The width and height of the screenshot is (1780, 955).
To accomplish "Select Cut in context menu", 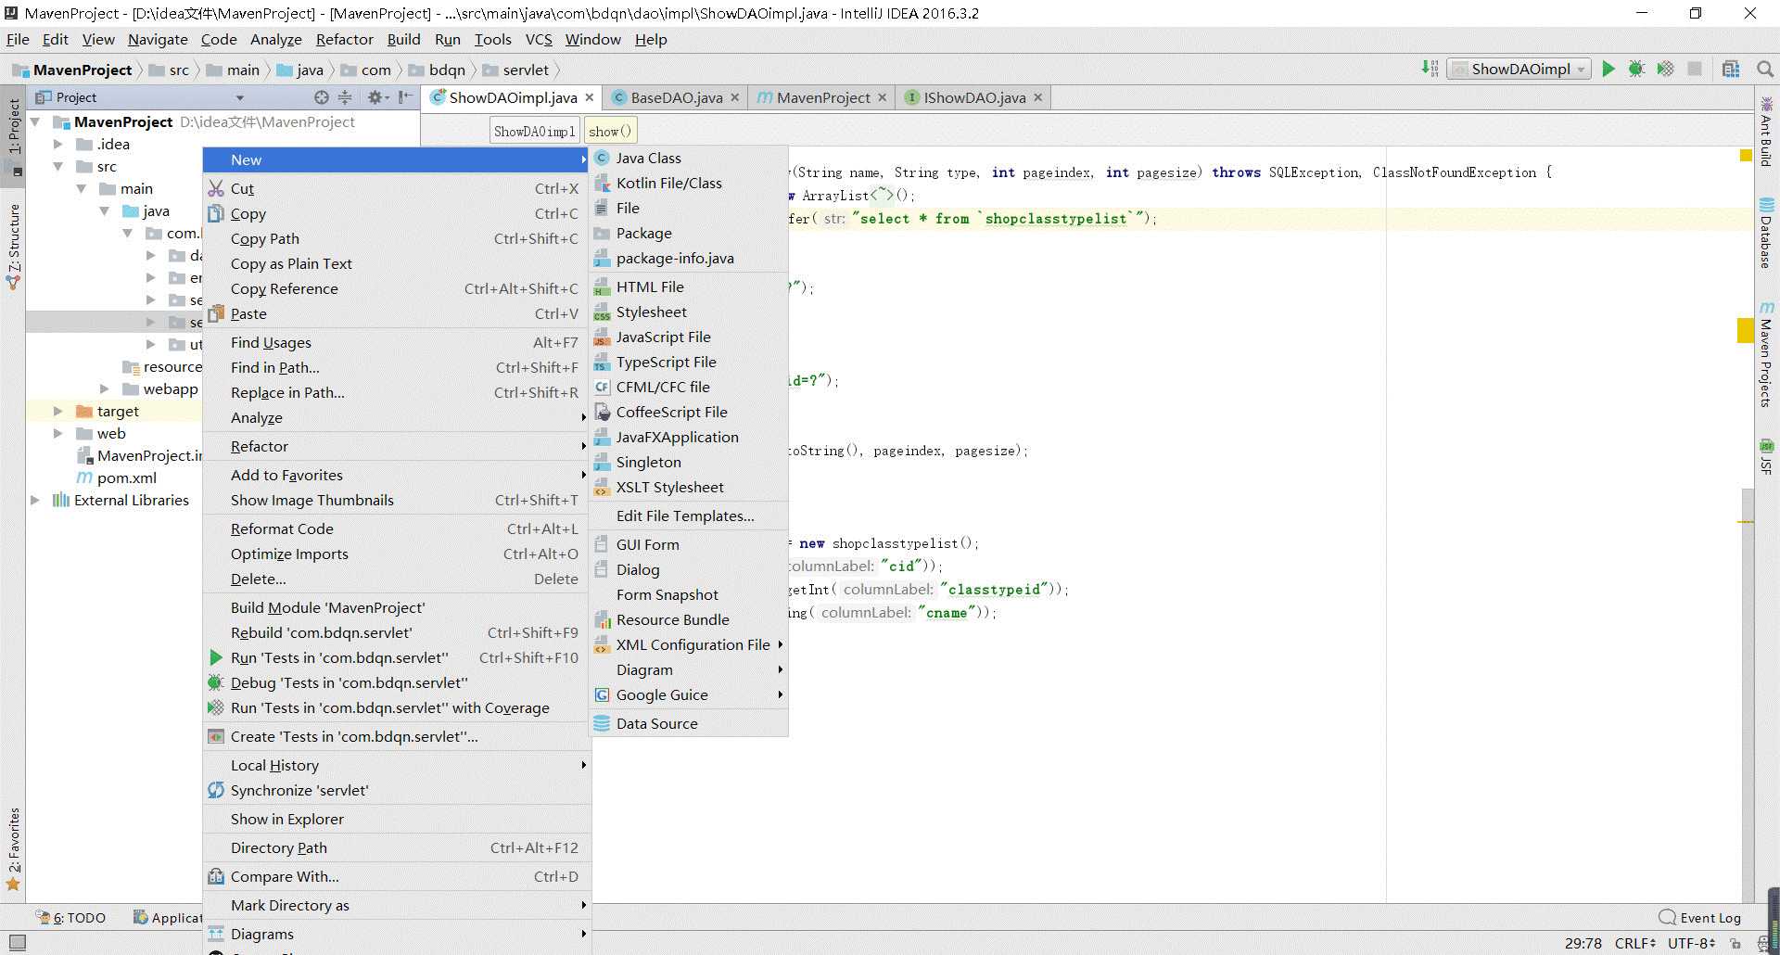I will click(x=397, y=188).
